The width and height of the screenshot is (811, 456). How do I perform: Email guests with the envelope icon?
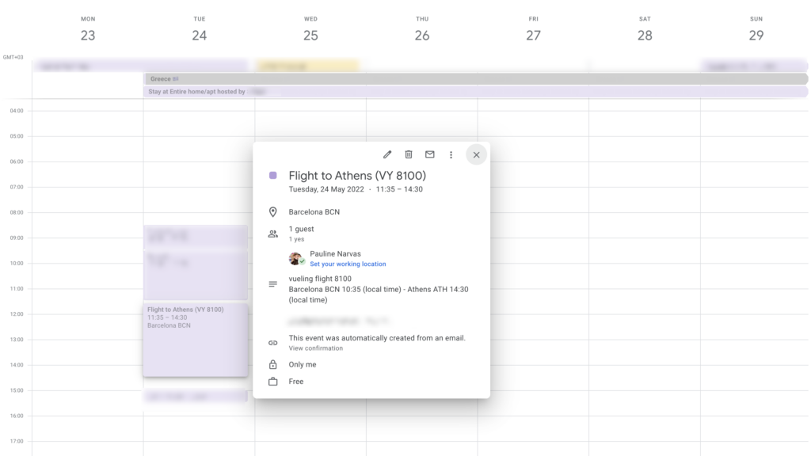tap(430, 154)
